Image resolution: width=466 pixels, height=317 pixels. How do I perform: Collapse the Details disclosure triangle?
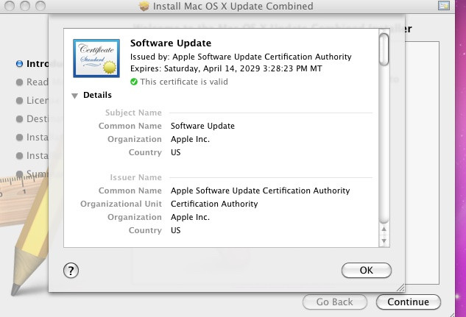[x=74, y=96]
